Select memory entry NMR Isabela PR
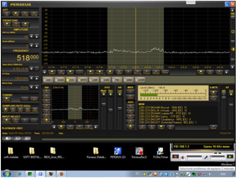Image resolution: width=237 pixels, height=178 pixels. [x=165, y=114]
